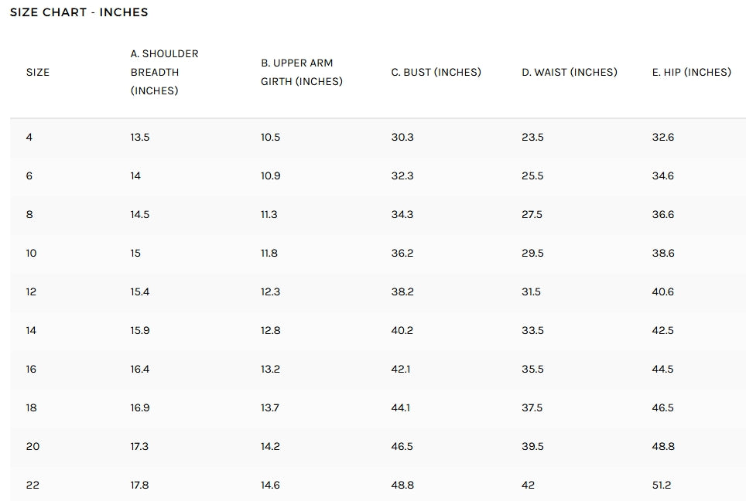746x501 pixels.
Task: Click the size 4 row label
Action: (x=29, y=137)
